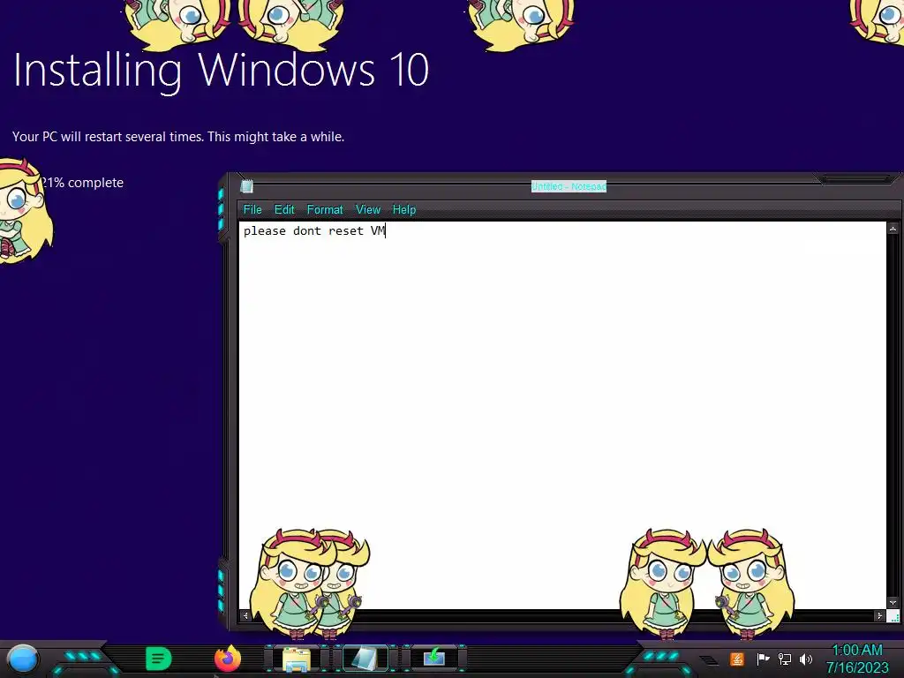Open the Edit menu in Notepad
Screen dimensions: 904x678
284,210
